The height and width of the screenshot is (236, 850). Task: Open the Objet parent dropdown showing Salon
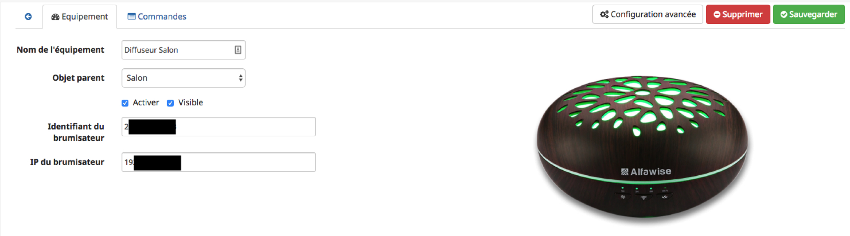tap(183, 78)
